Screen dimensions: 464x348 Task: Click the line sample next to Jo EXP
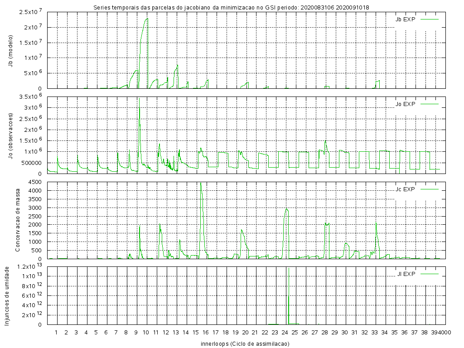[430, 104]
